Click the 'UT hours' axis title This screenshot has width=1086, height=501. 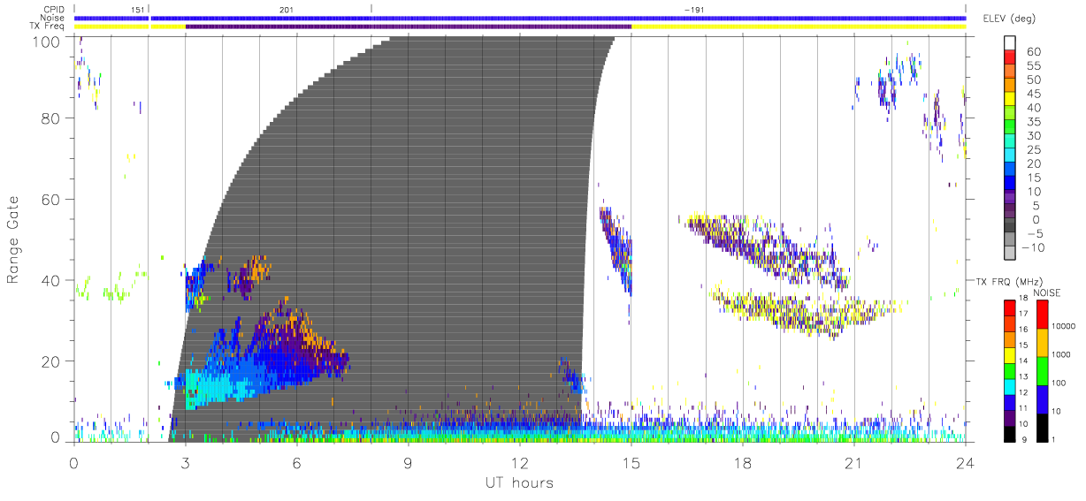click(x=518, y=482)
